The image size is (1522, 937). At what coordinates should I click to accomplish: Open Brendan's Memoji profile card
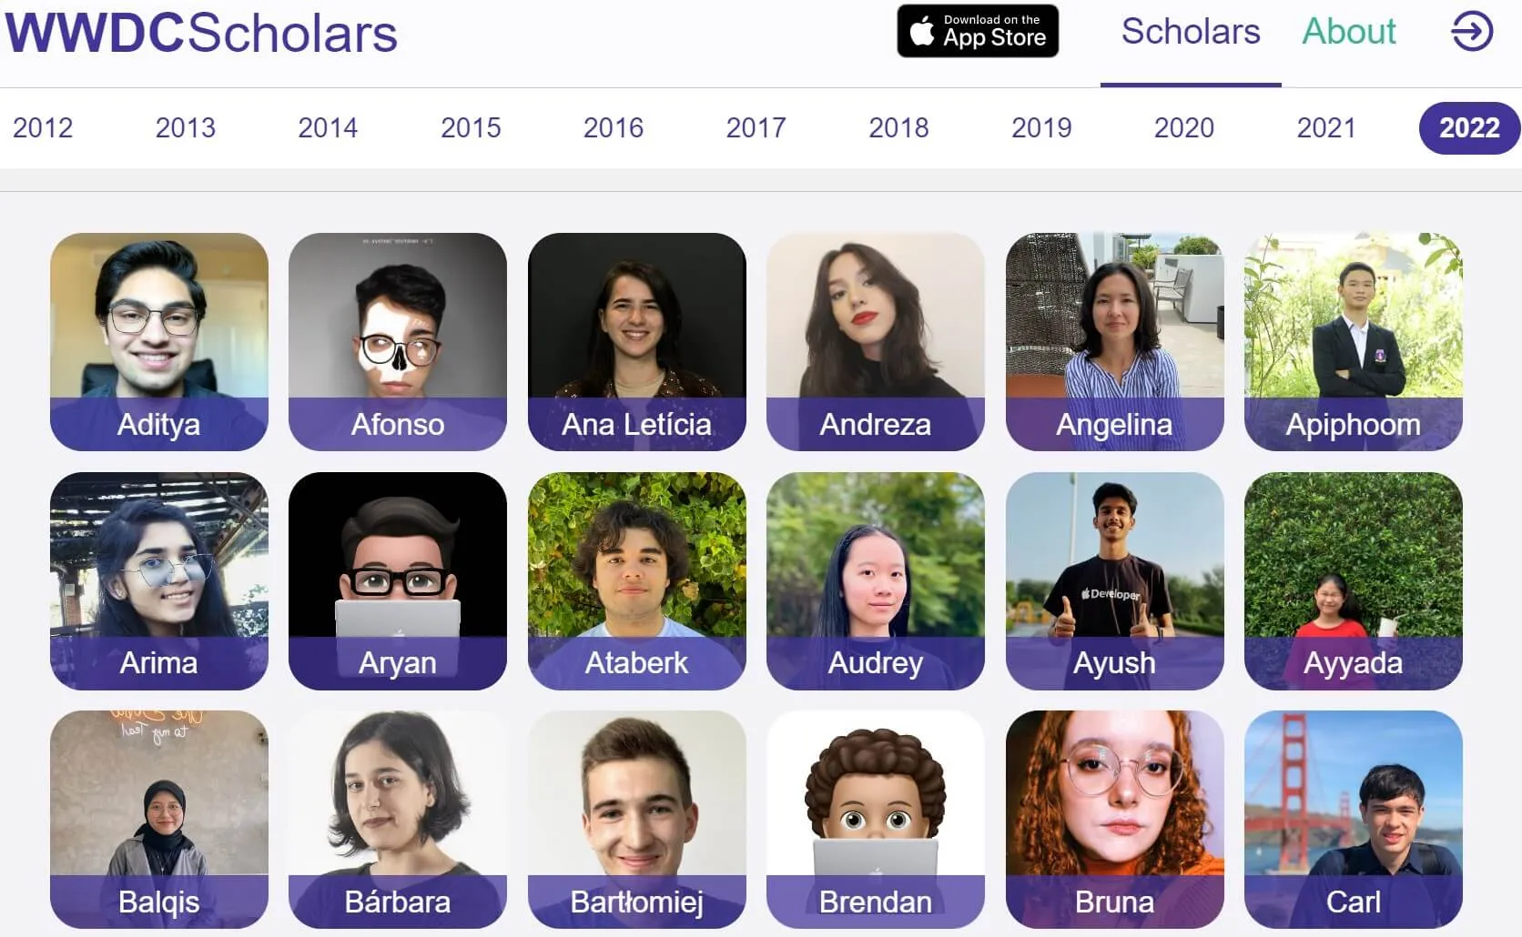pyautogui.click(x=876, y=820)
